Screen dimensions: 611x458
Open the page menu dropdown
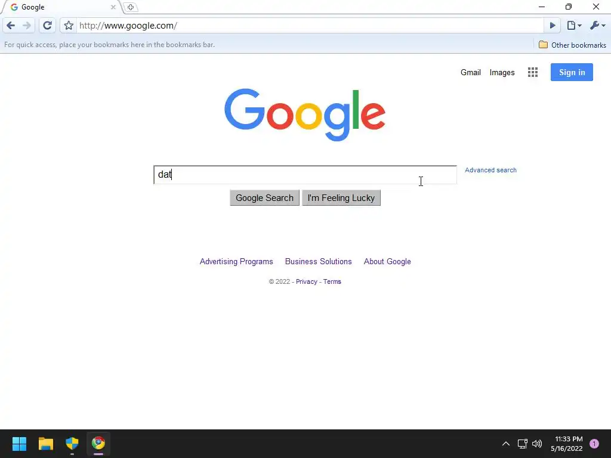[x=574, y=26]
